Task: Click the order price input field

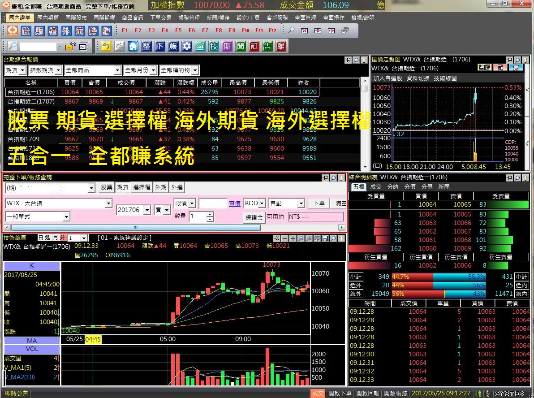Action: (213, 203)
